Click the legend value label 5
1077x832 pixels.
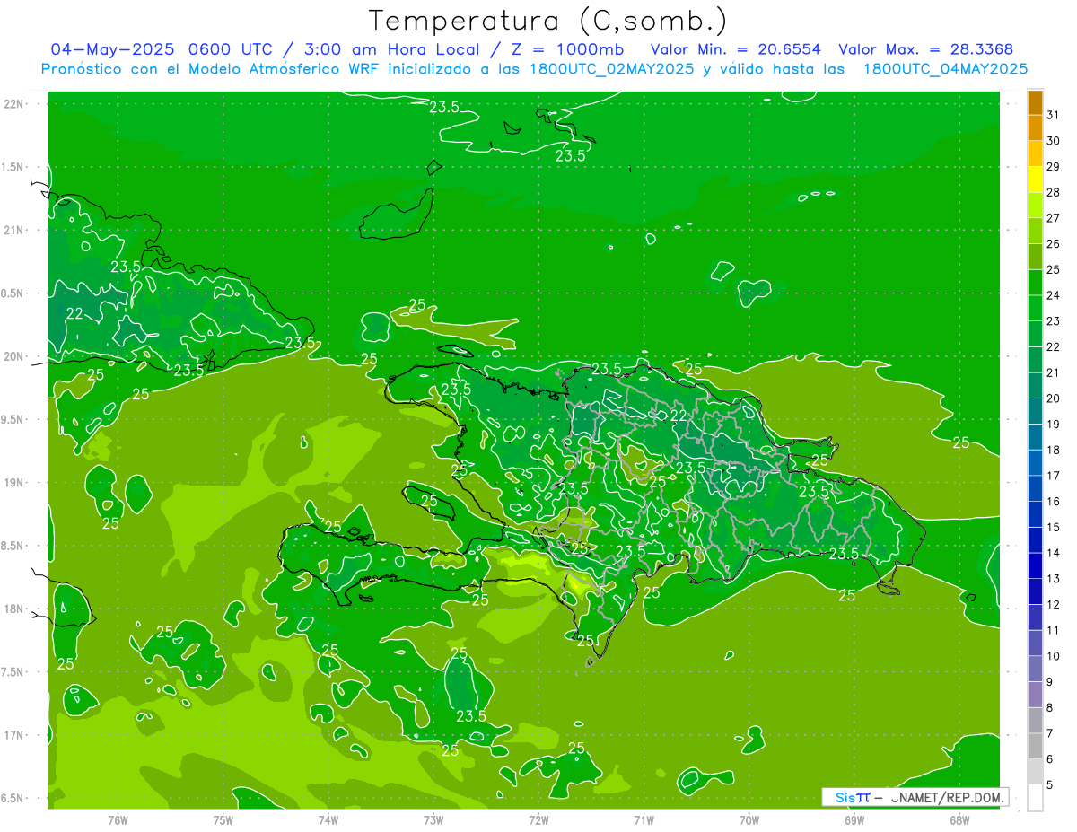[1051, 785]
